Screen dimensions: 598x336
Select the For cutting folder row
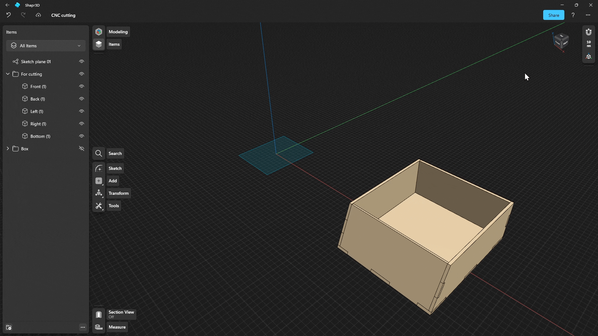tap(46, 74)
